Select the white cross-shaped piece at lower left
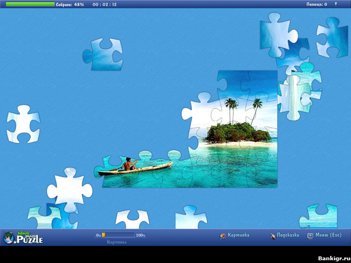The width and height of the screenshot is (351, 263). (x=70, y=189)
